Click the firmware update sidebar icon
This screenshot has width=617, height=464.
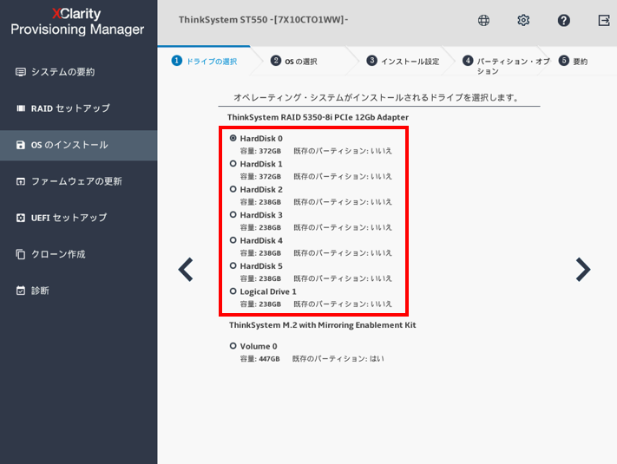coord(21,181)
